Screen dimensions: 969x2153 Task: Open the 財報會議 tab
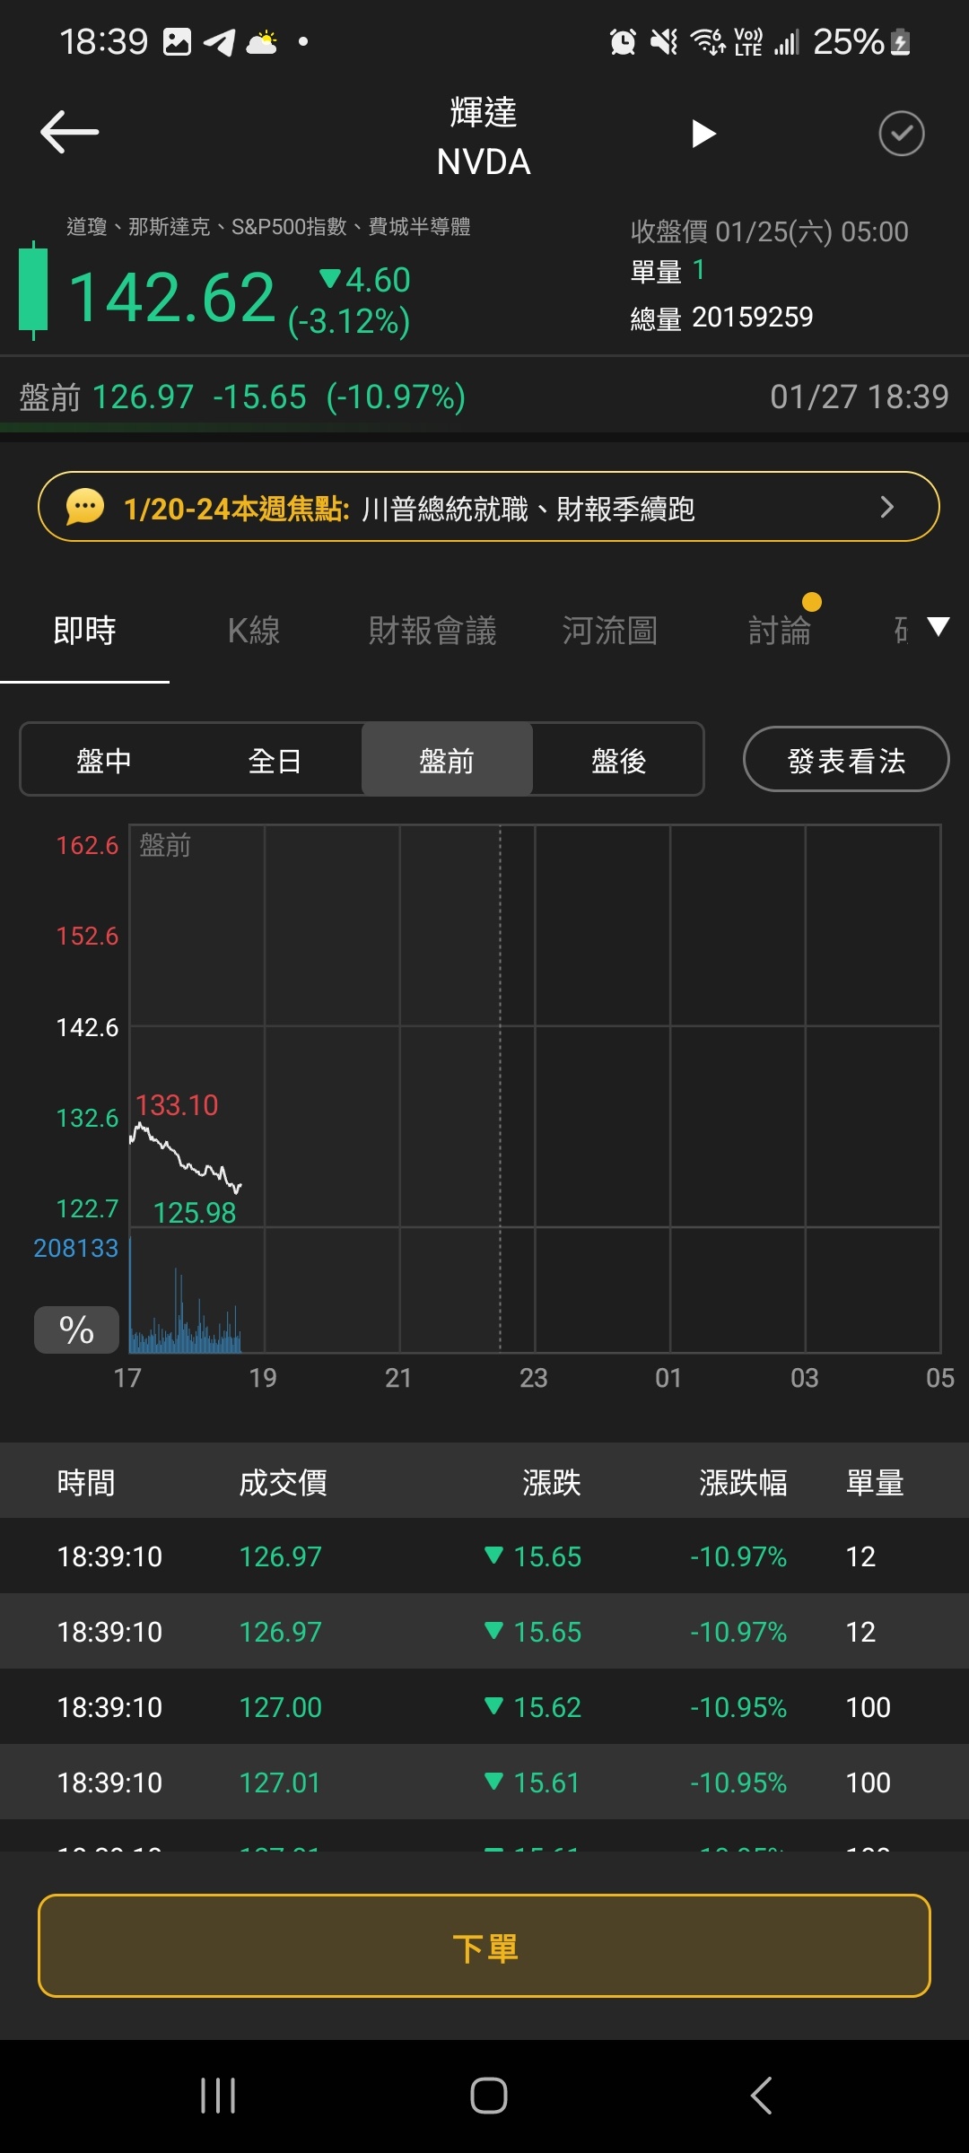(432, 632)
